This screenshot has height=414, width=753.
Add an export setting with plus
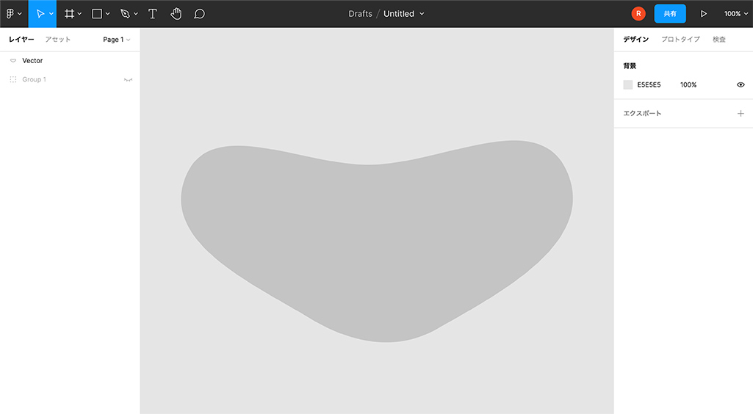pyautogui.click(x=741, y=114)
